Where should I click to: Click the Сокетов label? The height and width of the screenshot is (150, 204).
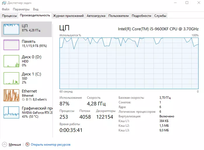coord(125,102)
